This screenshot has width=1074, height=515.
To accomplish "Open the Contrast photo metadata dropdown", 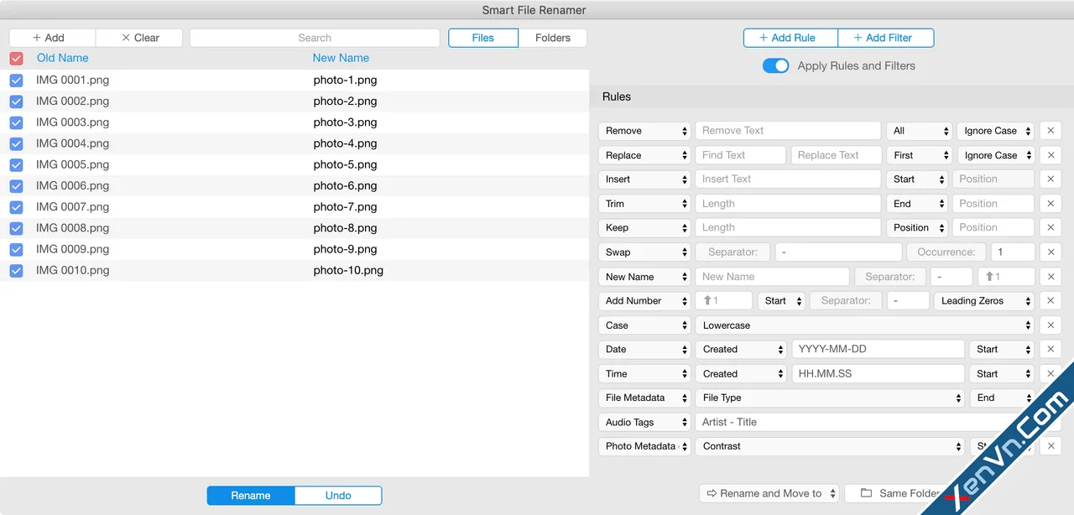I will 830,446.
